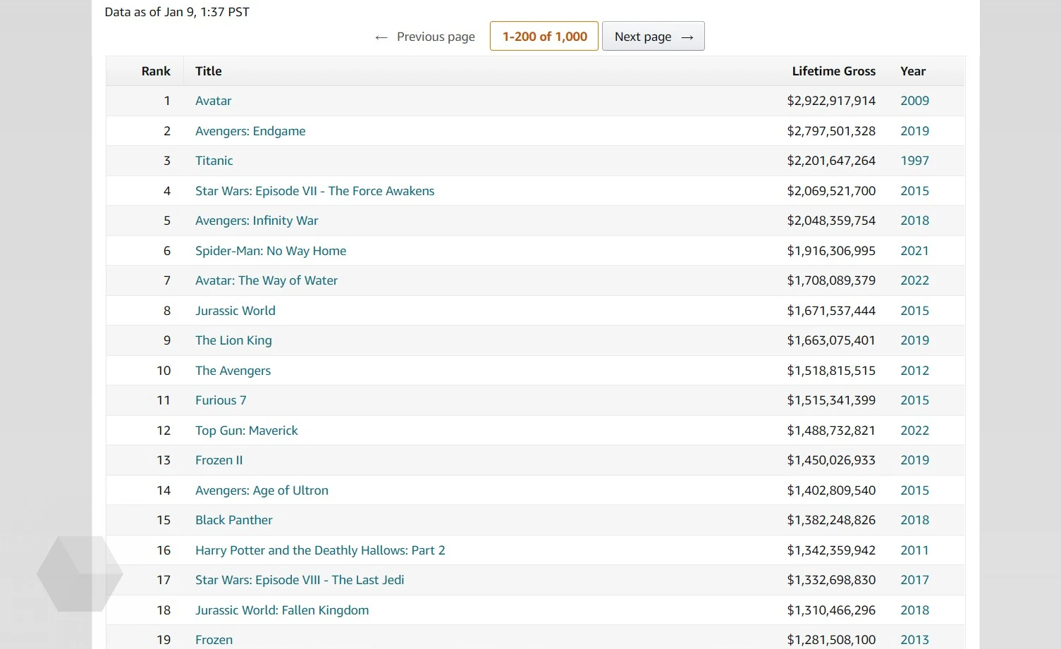Viewport: 1061px width, 649px height.
Task: Open The Lion King title link
Action: click(233, 340)
